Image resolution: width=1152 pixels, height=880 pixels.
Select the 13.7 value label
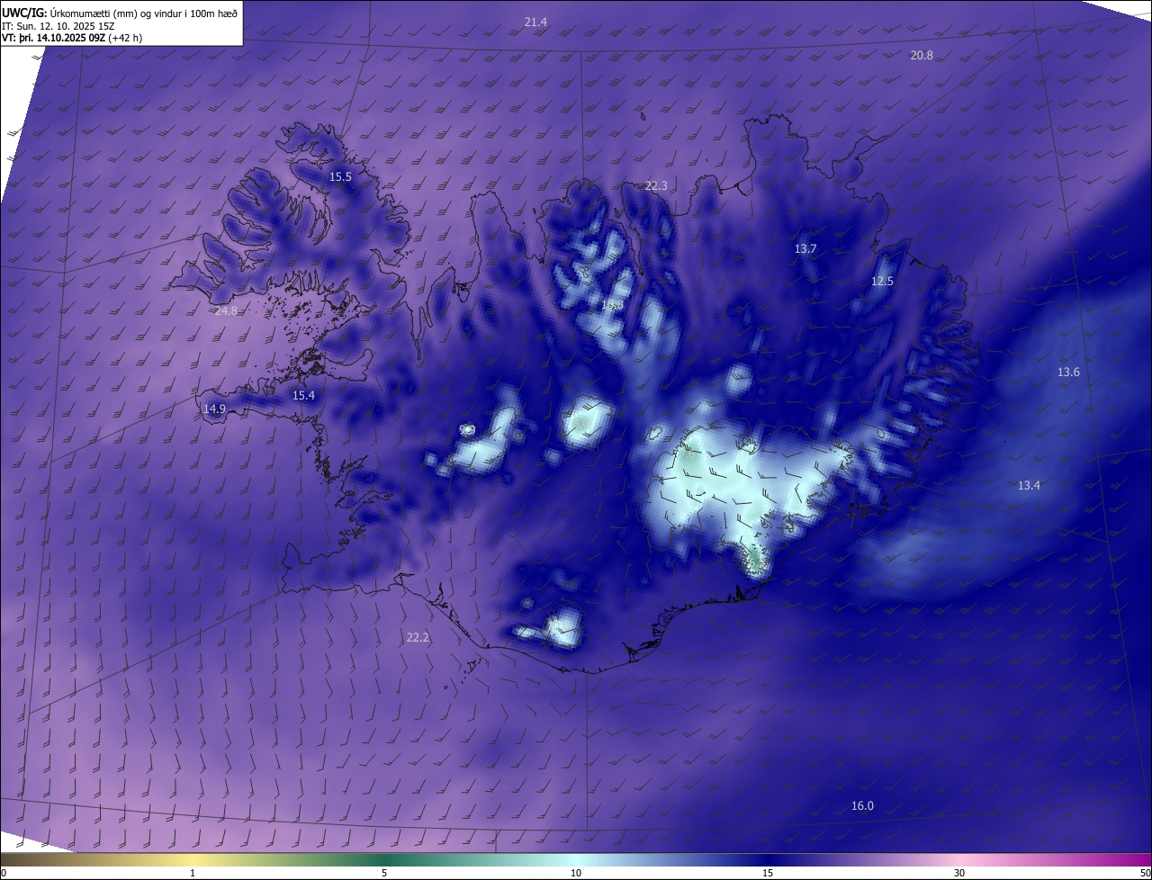click(805, 249)
